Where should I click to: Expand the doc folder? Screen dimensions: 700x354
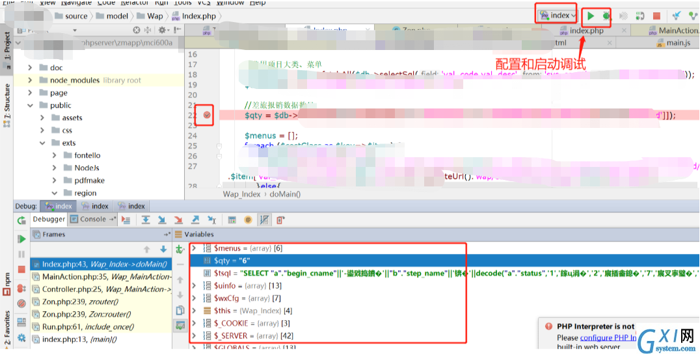click(x=30, y=68)
